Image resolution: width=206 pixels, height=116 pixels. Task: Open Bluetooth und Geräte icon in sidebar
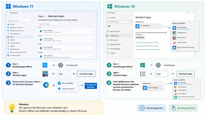pyautogui.click(x=8, y=27)
